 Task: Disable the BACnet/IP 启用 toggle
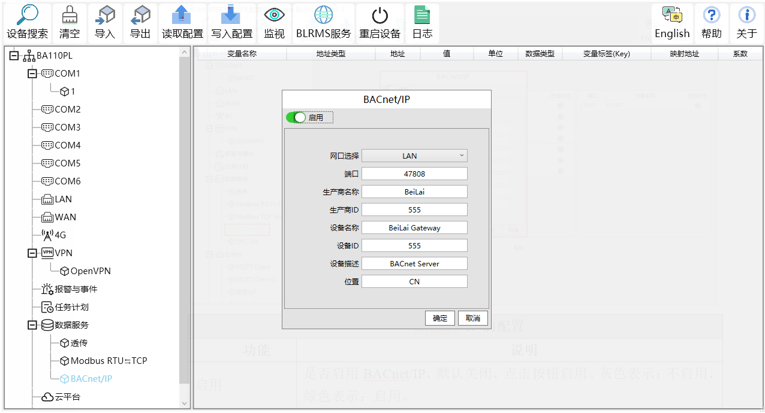pos(298,117)
